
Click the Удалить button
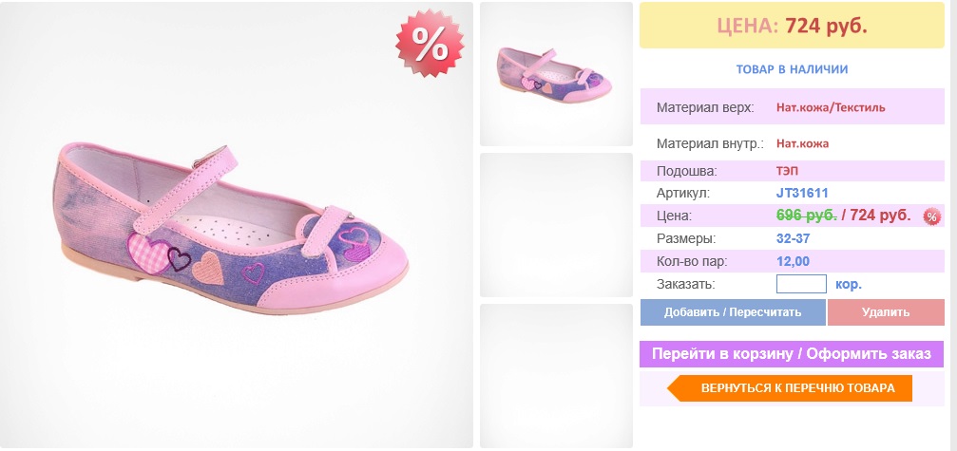(886, 312)
